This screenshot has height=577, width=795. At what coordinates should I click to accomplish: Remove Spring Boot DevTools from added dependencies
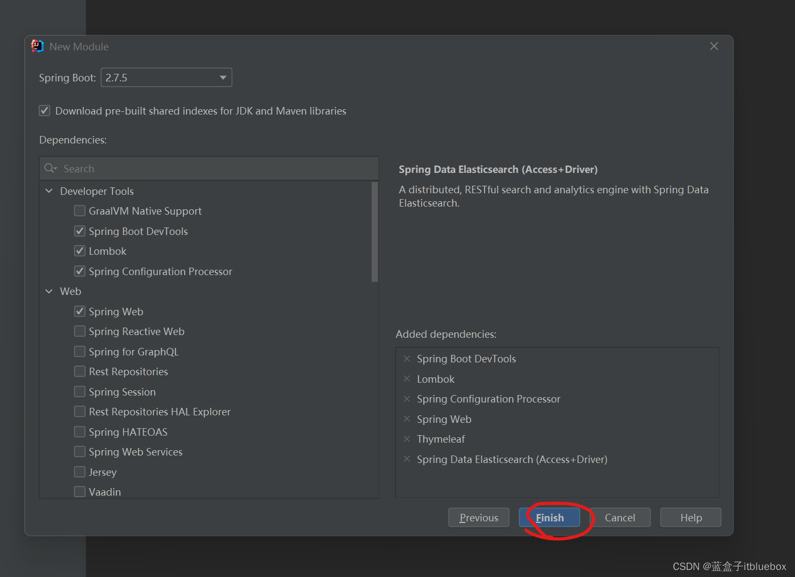point(407,359)
